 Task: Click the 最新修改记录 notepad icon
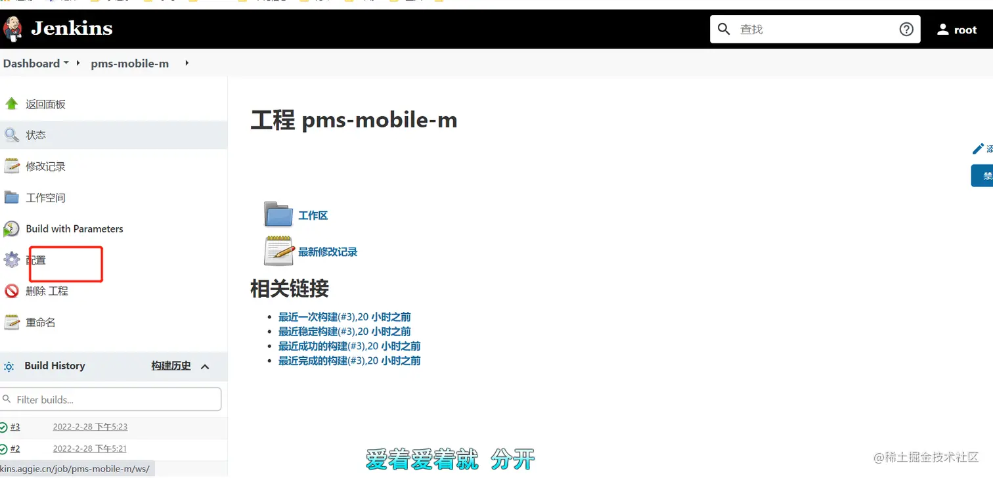pyautogui.click(x=278, y=251)
